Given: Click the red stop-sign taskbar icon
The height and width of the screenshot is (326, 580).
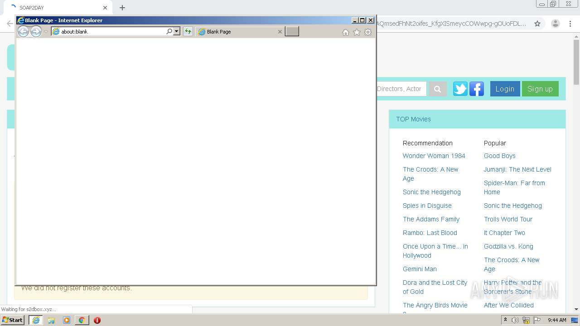Looking at the screenshot, I should [x=97, y=320].
